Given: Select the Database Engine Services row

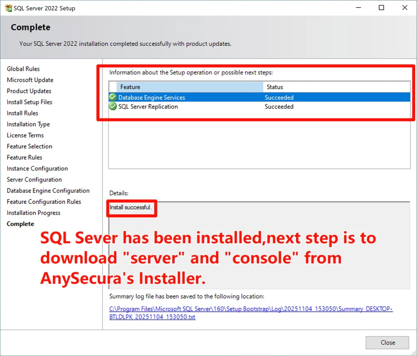Looking at the screenshot, I should [259, 97].
